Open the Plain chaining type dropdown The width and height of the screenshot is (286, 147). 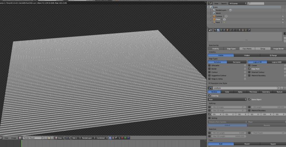point(227,99)
